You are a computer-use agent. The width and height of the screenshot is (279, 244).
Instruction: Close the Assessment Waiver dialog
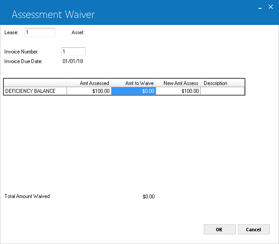pyautogui.click(x=271, y=7)
